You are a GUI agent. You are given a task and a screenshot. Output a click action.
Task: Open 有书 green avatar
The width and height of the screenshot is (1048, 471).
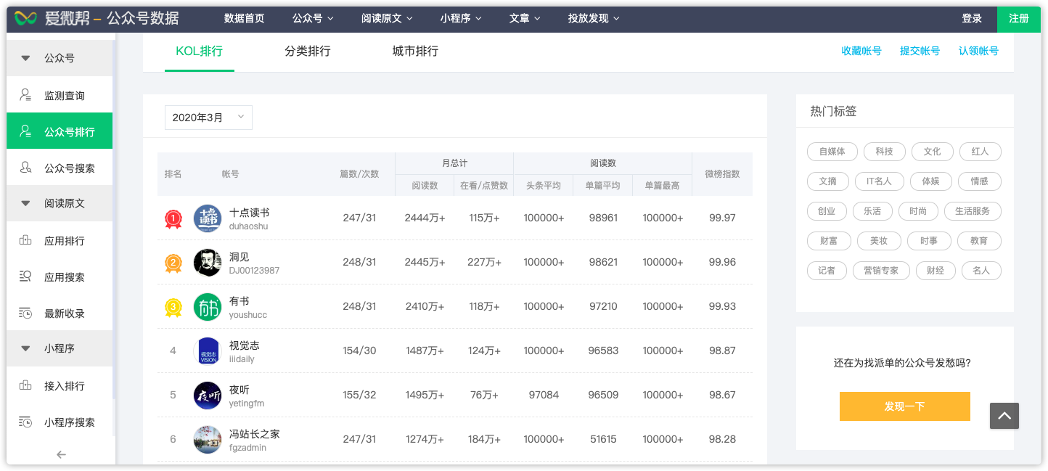click(x=208, y=307)
